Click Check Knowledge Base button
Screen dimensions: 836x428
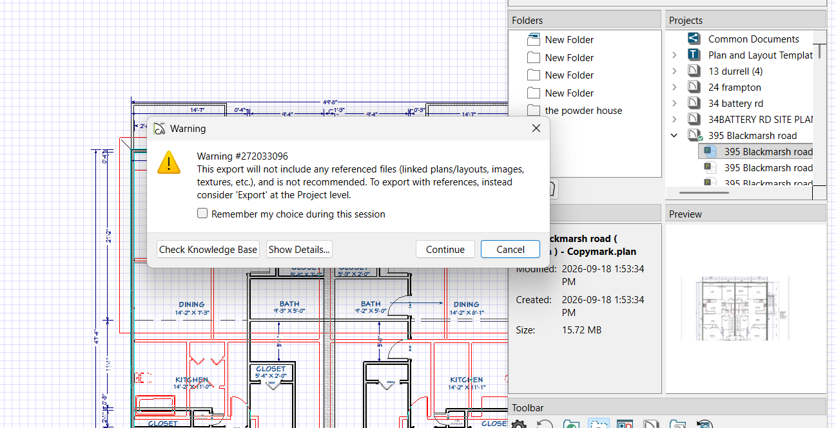208,249
